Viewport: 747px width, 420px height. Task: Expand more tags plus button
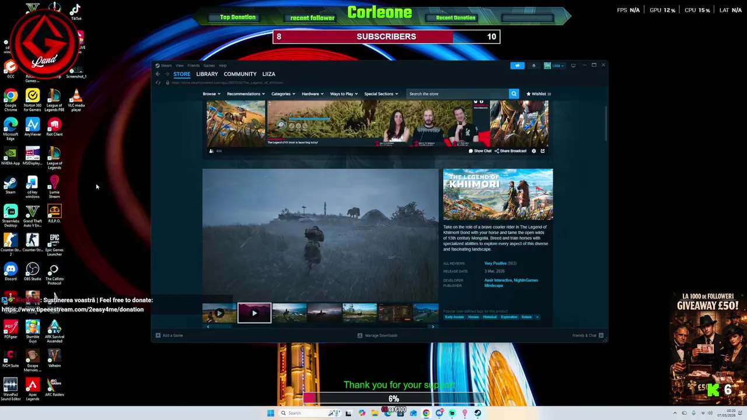537,317
